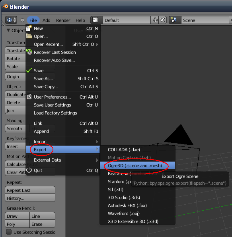The height and width of the screenshot is (237, 232).
Task: Click the Grease Pencil Draw button
Action: (17, 216)
